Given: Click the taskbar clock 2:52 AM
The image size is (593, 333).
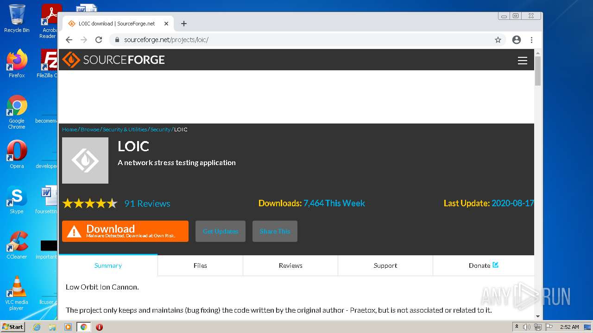Looking at the screenshot, I should (x=569, y=327).
